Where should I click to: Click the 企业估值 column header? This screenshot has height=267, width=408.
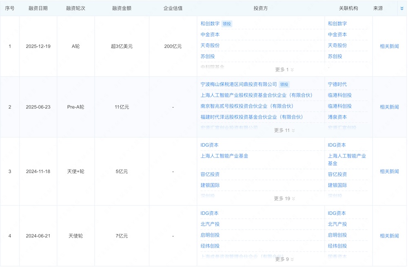pyautogui.click(x=173, y=8)
